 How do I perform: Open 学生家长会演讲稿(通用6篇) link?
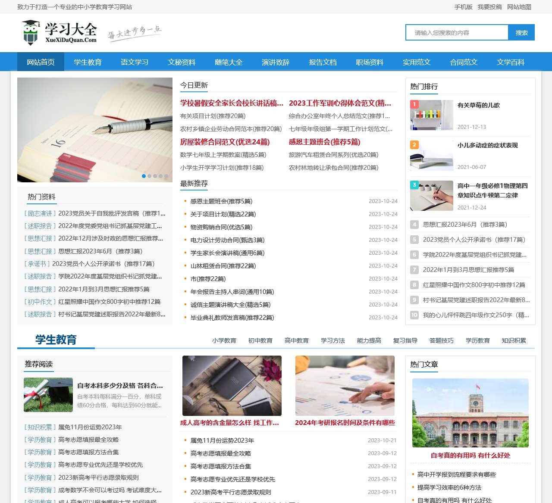click(x=228, y=253)
